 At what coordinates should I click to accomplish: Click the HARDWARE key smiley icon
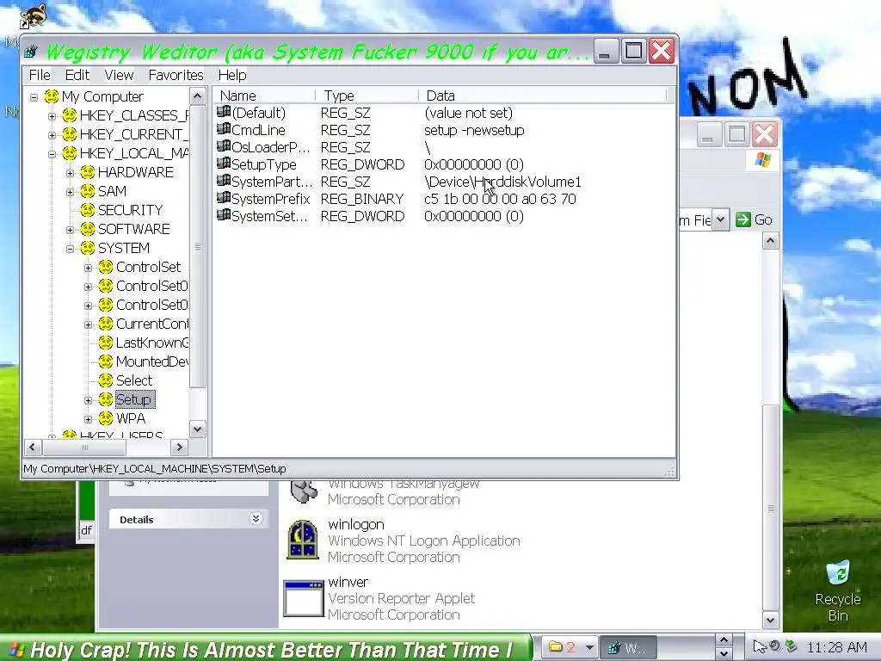pos(88,172)
